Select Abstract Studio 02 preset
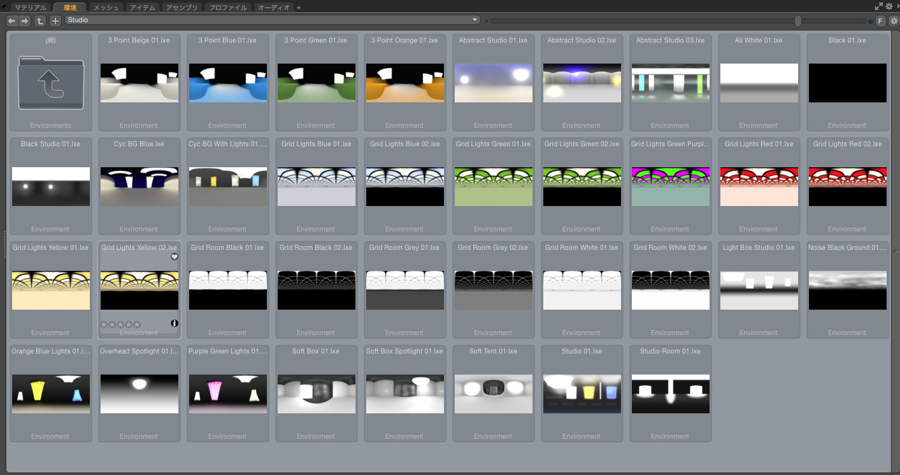The height and width of the screenshot is (475, 900). (582, 83)
